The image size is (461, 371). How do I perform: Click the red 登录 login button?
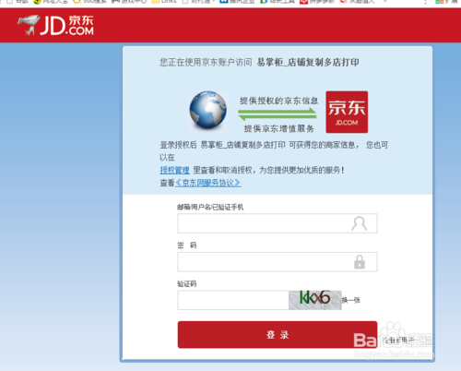278,335
